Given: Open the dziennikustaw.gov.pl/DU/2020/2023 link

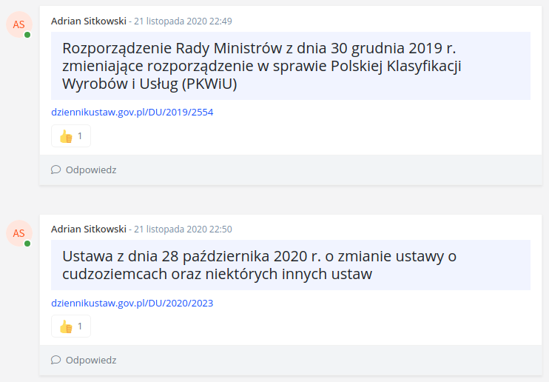Looking at the screenshot, I should click(x=132, y=303).
